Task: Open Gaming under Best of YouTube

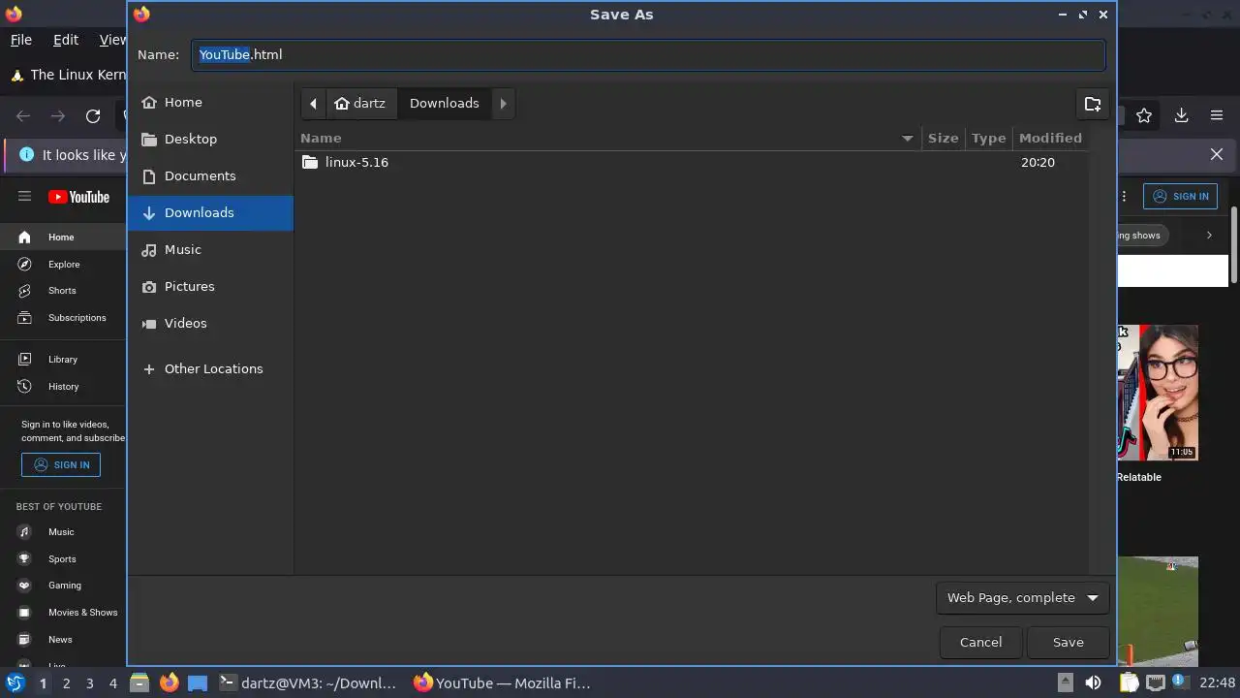Action: (63, 586)
